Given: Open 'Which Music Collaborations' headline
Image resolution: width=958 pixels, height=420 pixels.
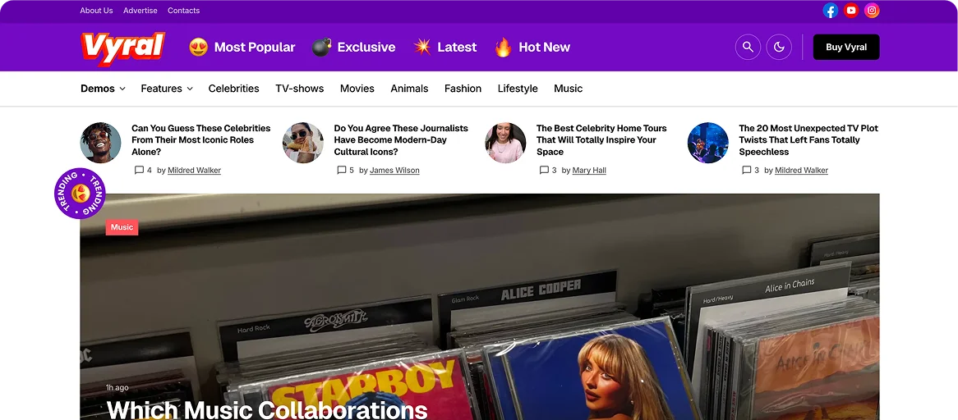Looking at the screenshot, I should [x=267, y=409].
